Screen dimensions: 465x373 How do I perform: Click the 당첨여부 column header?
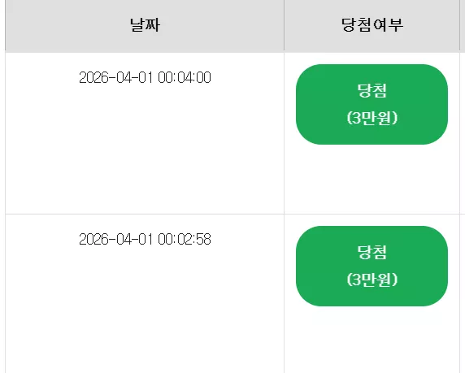coord(372,25)
